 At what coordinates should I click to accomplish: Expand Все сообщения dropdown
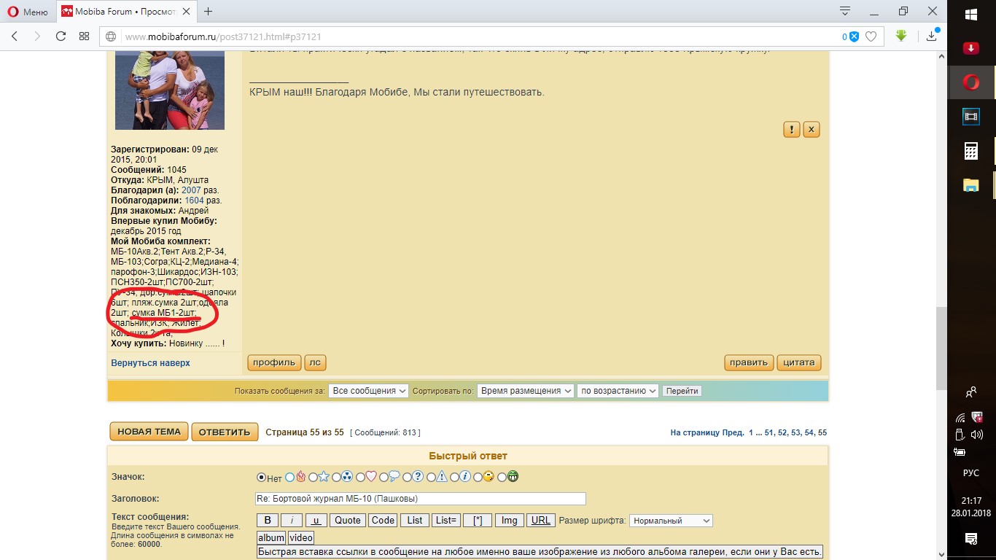(x=368, y=391)
